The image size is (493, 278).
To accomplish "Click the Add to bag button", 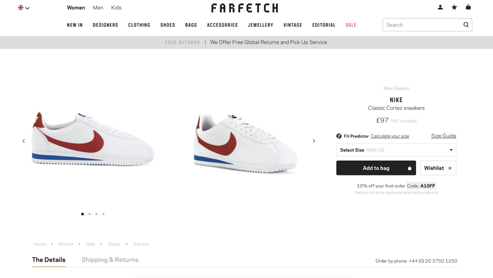I will click(x=376, y=168).
